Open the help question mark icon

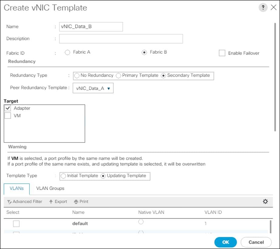[x=263, y=8]
